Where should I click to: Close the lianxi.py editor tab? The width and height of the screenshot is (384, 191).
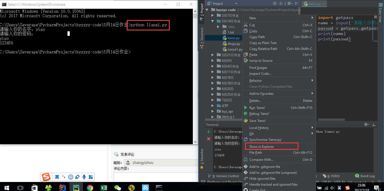coord(324,4)
